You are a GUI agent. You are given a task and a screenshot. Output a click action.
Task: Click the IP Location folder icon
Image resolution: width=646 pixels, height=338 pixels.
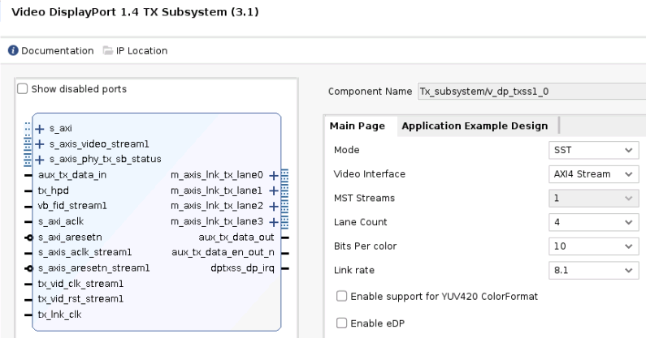pos(109,50)
